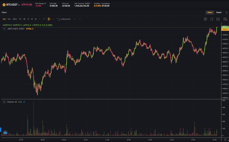
Task: Open chart settings gear icon
Action: (205, 19)
